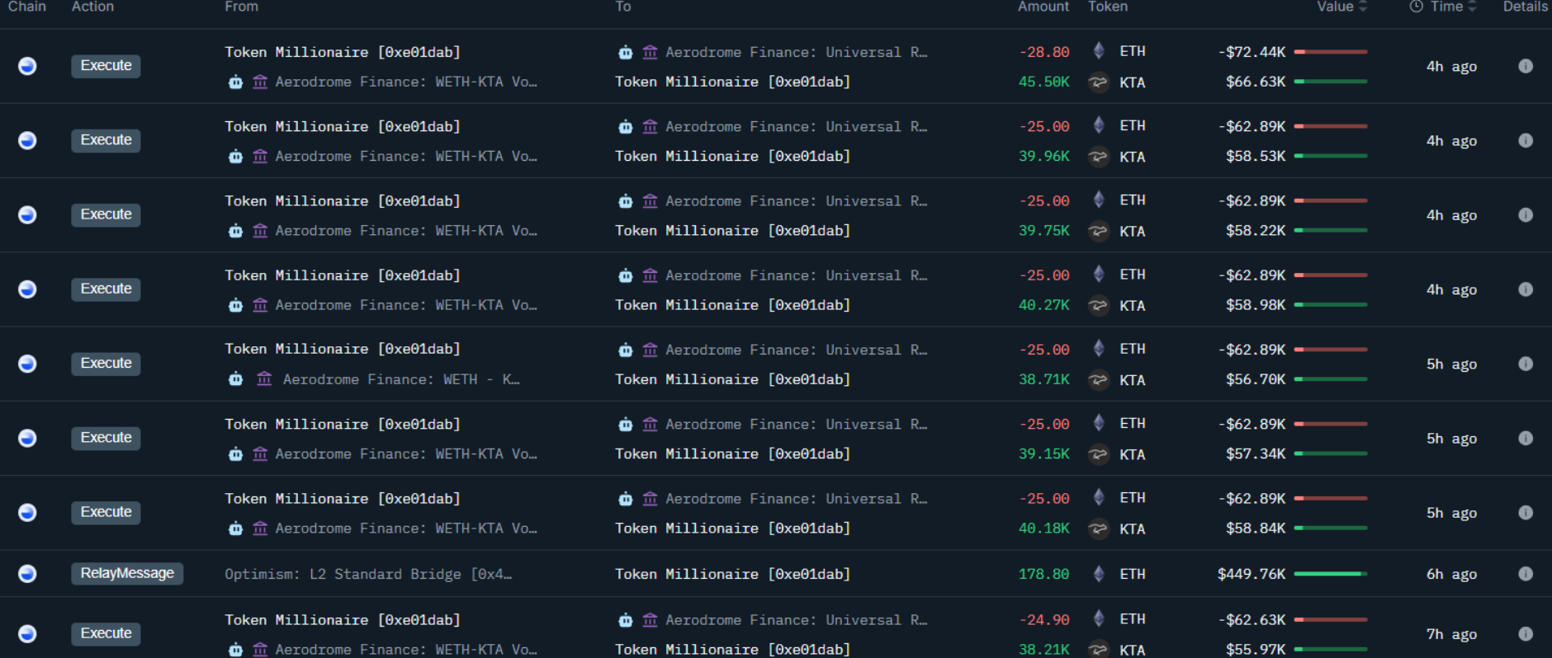Click red value bar for -$72.44K
Screen dimensions: 1552x658
pyautogui.click(x=1331, y=52)
